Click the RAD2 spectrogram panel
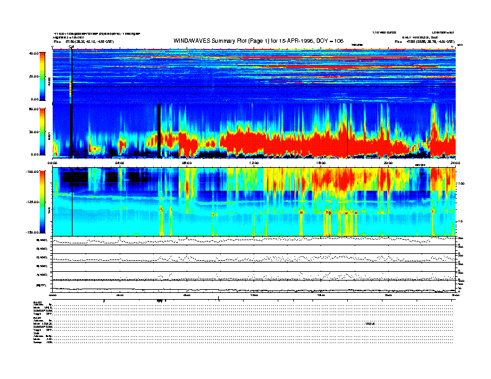Image resolution: width=491 pixels, height=379 pixels. [254, 76]
